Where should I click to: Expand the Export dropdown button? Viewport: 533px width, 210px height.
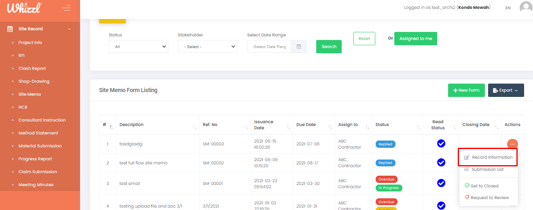point(506,90)
